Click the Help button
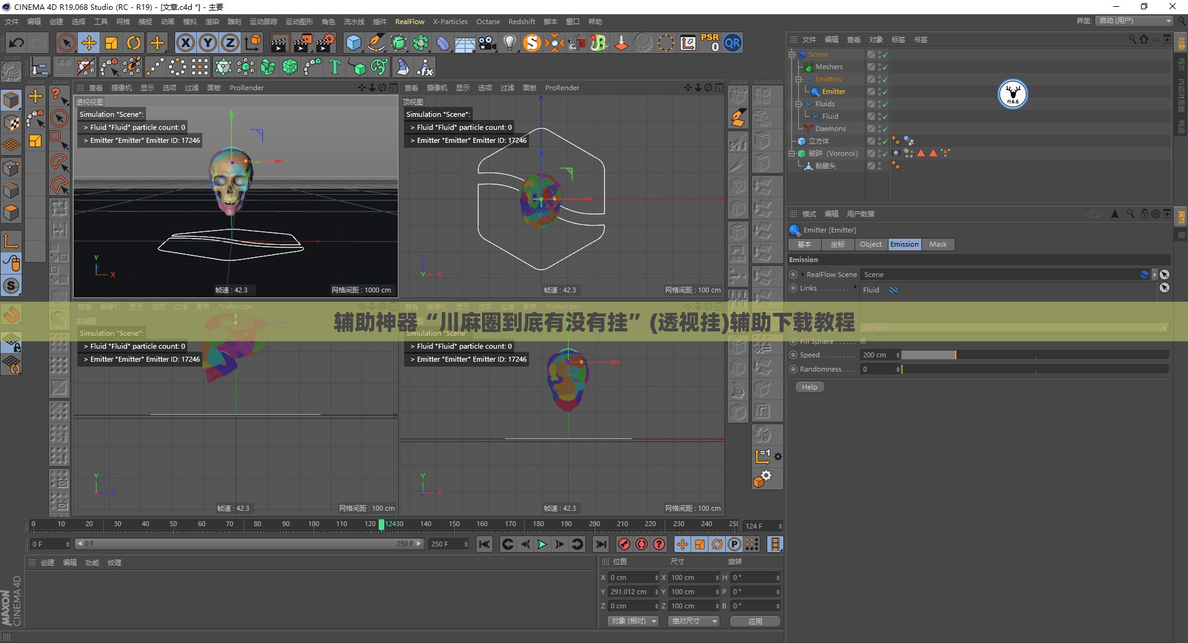Viewport: 1188px width, 643px height. click(809, 387)
